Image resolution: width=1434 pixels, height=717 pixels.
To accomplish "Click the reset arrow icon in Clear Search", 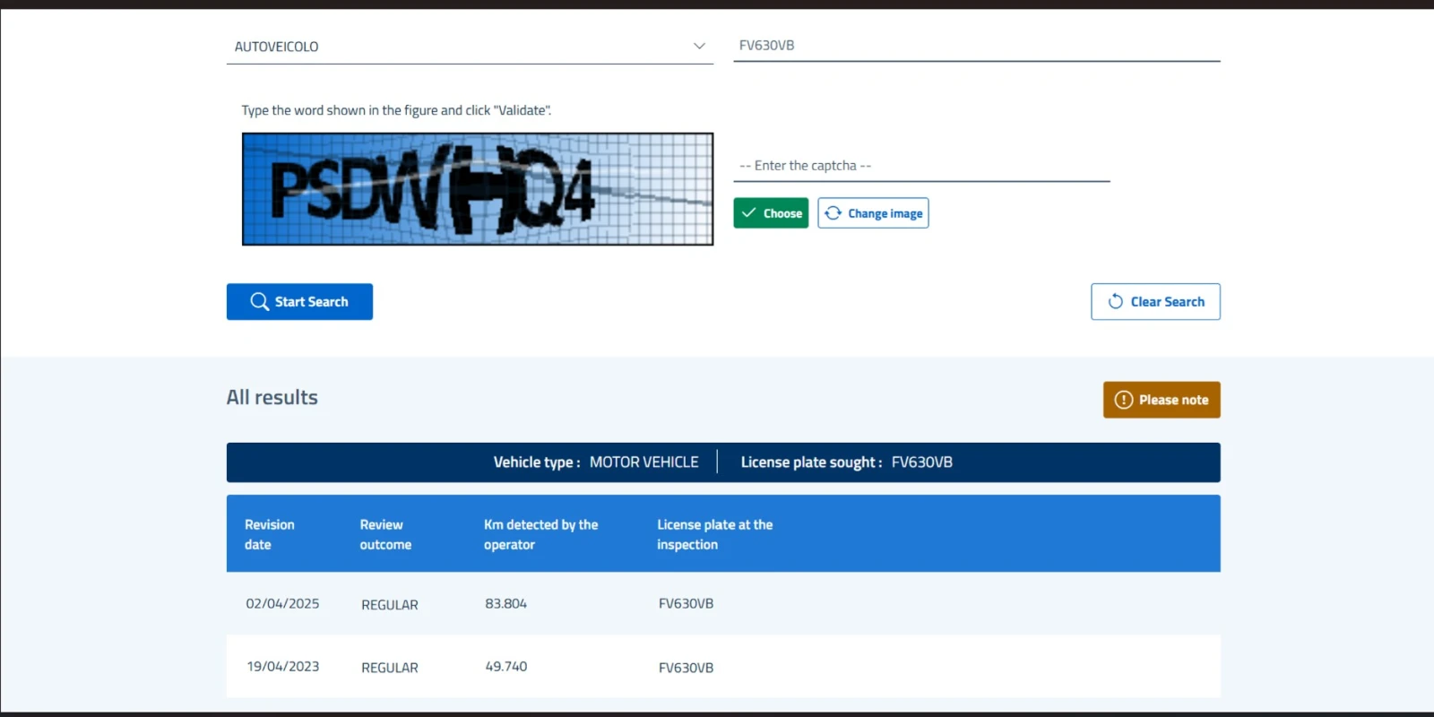I will point(1115,302).
